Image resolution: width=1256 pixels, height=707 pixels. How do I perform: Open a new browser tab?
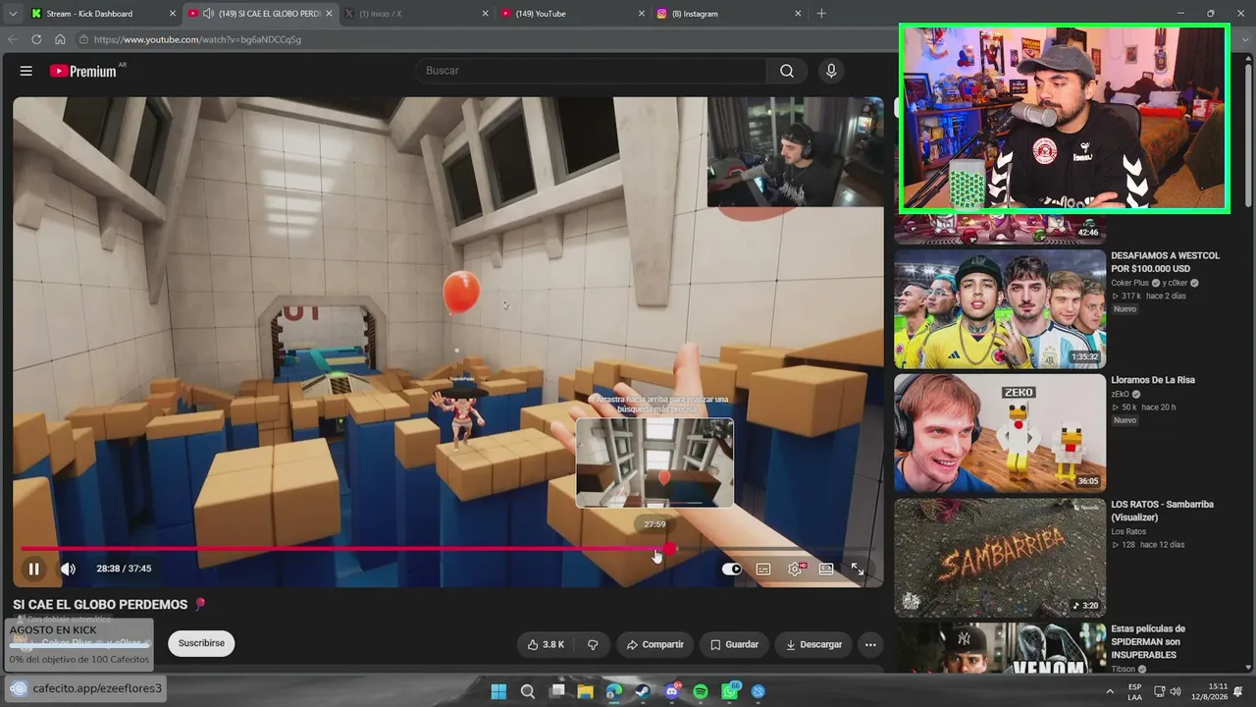821,14
